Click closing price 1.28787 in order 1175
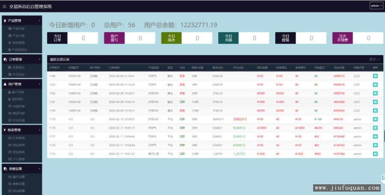 (x=239, y=154)
